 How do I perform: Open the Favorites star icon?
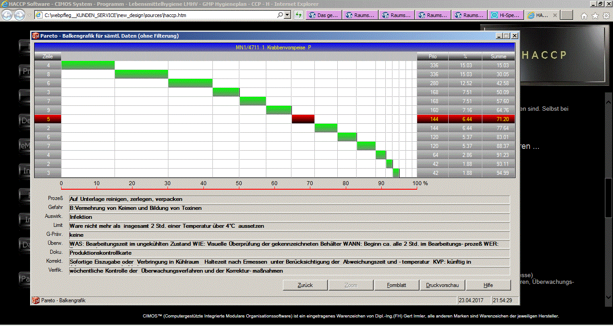pos(595,16)
